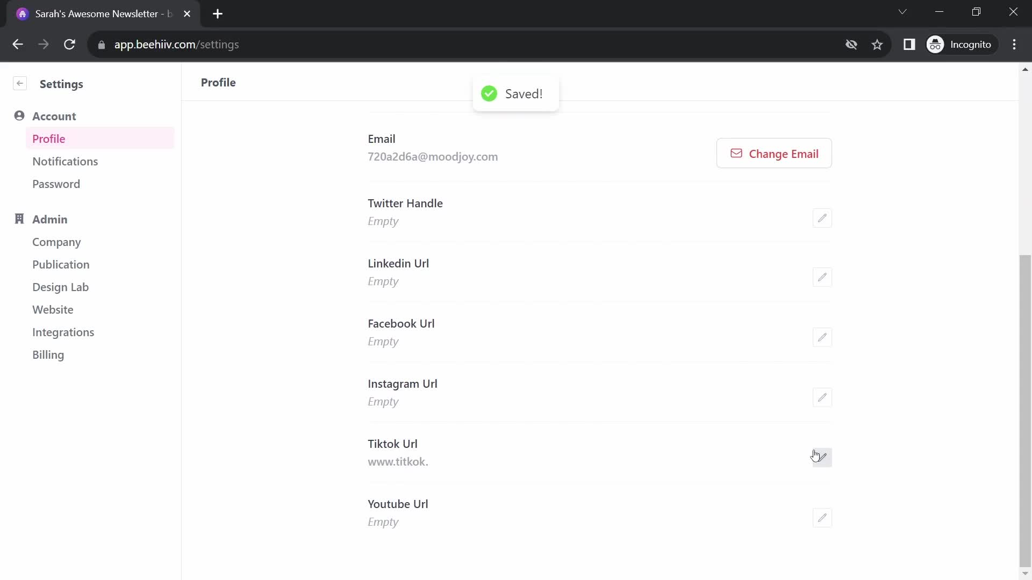Select the Notifications menu item

[65, 162]
